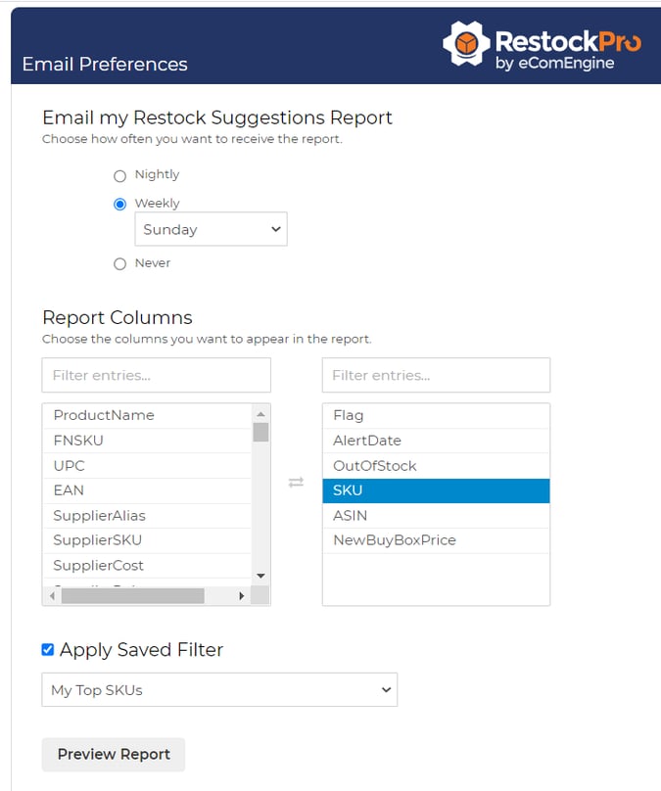Select ProductName in available columns list

click(x=147, y=416)
